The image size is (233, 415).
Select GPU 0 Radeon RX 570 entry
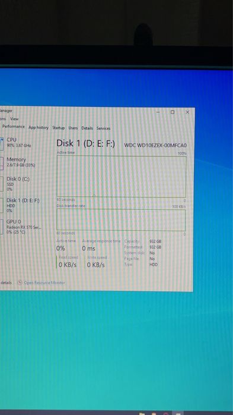[x=21, y=227]
